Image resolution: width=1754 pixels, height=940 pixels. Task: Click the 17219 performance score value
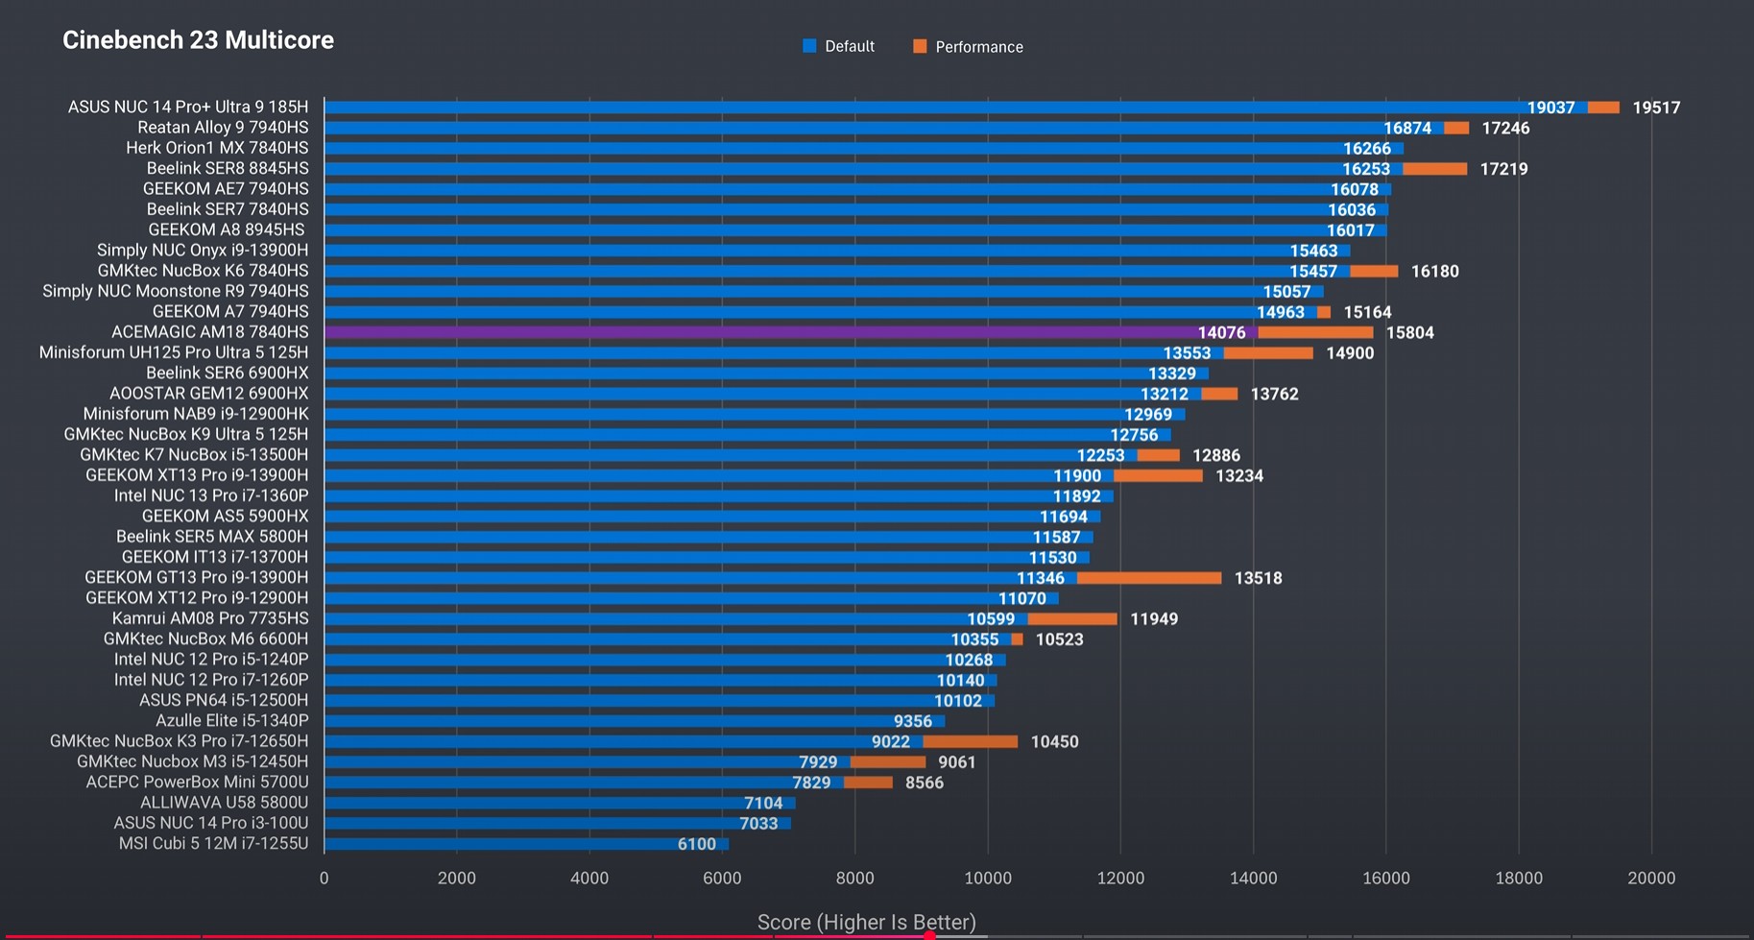1503,169
